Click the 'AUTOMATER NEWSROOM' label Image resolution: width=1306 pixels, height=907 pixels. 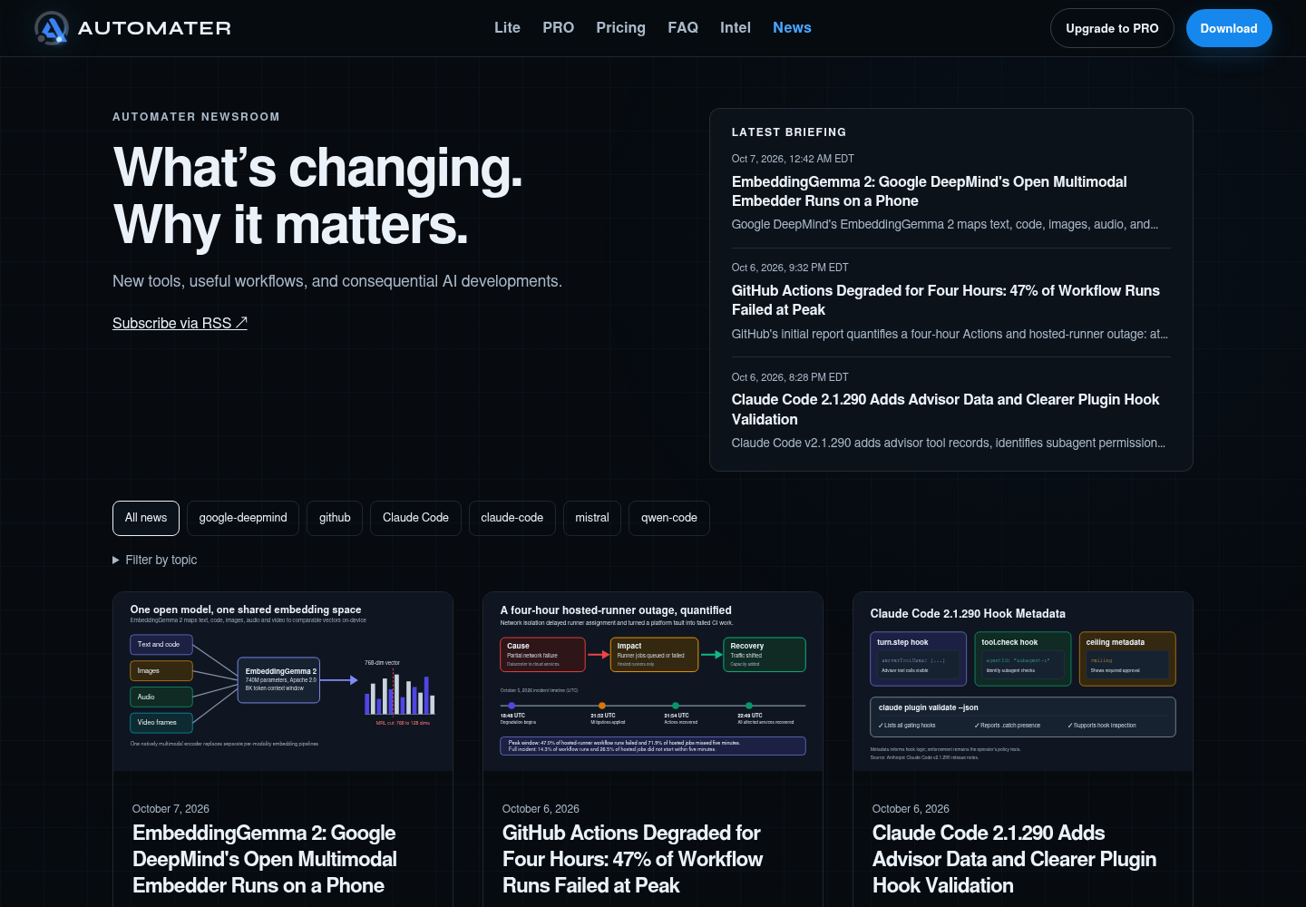click(x=196, y=117)
